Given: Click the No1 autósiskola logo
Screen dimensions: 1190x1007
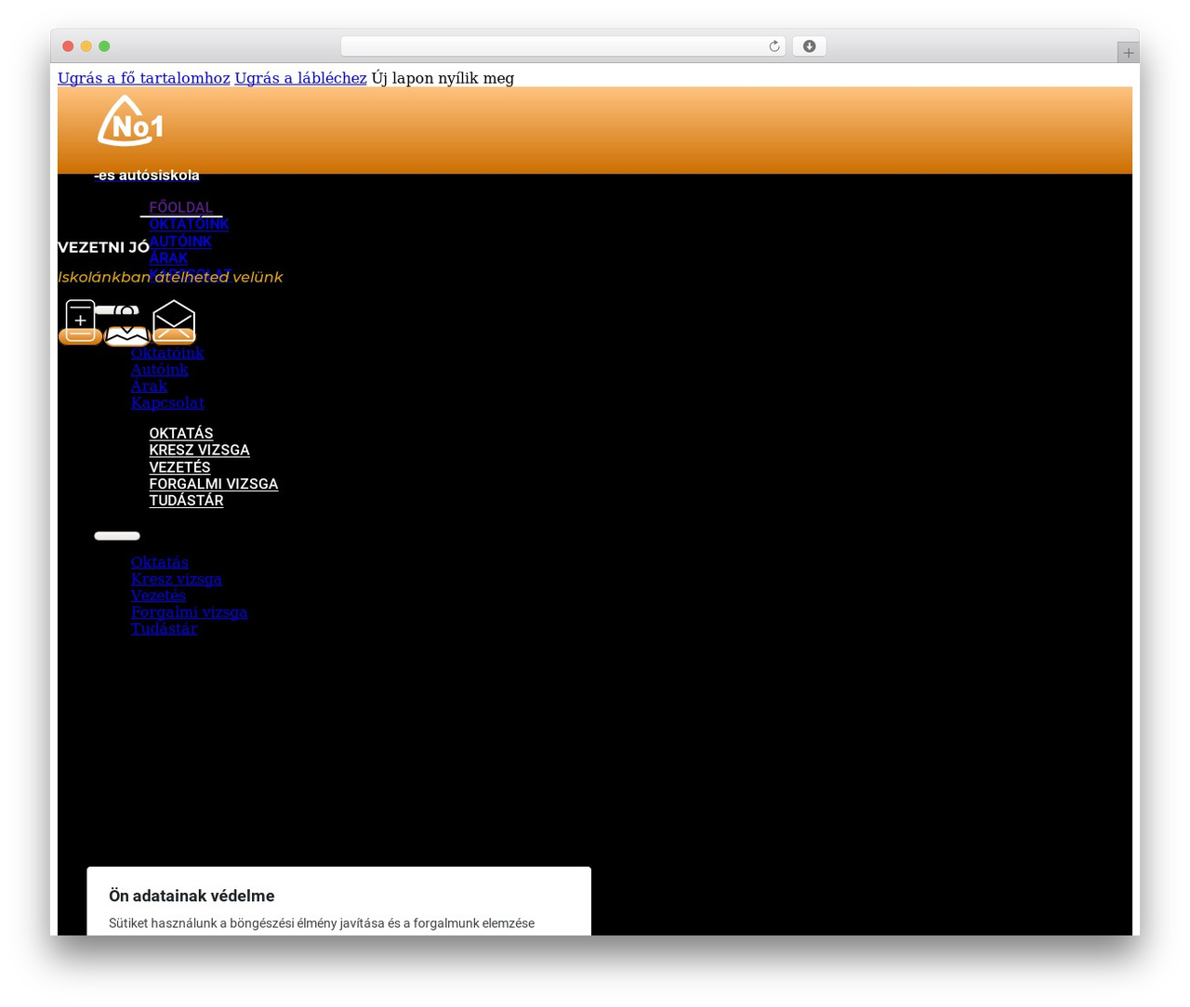Looking at the screenshot, I should [x=130, y=121].
